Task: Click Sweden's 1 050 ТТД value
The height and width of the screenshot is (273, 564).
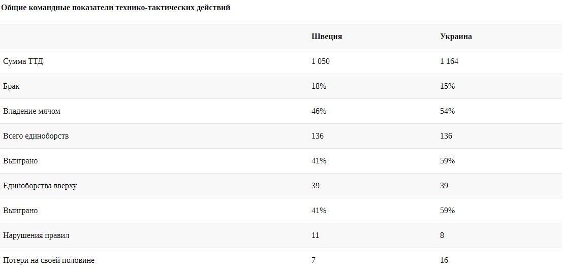Action: pyautogui.click(x=321, y=61)
